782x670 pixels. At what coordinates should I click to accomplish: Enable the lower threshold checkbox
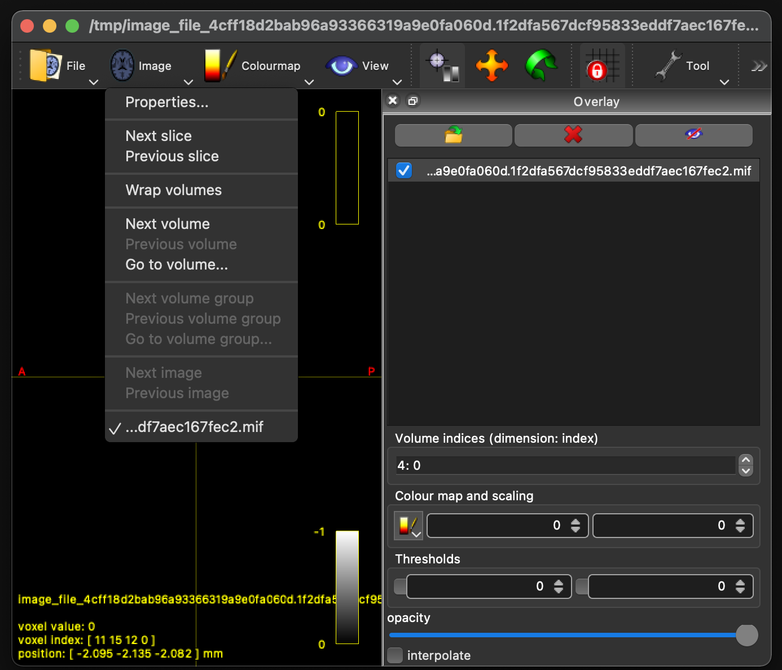pyautogui.click(x=399, y=587)
